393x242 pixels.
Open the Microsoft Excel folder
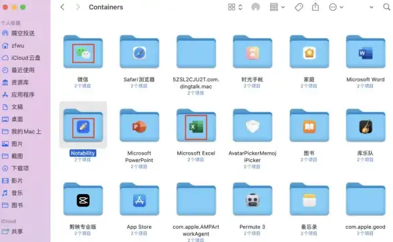[x=196, y=125]
